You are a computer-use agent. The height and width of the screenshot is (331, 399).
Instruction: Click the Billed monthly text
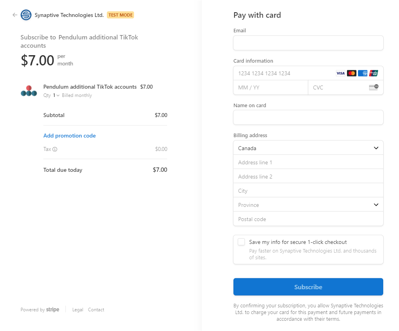[x=77, y=95]
